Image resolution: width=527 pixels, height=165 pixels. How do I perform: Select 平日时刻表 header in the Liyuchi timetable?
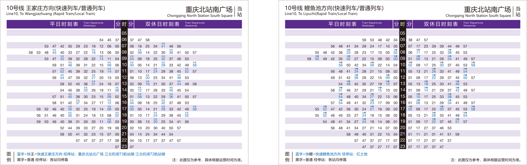coord(342,24)
